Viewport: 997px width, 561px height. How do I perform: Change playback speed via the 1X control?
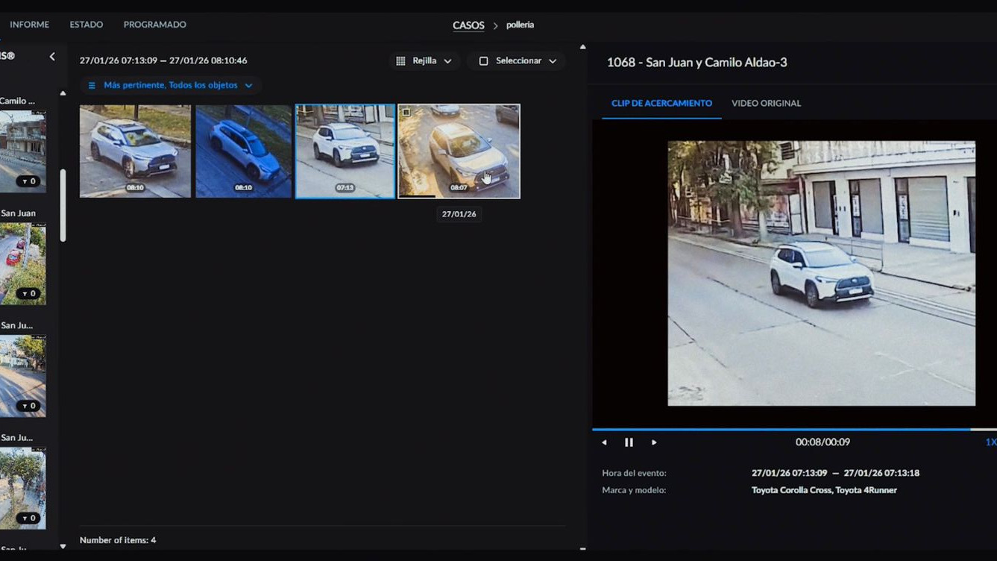(990, 442)
